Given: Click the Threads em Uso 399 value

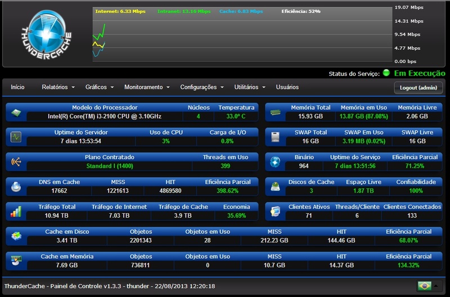Looking at the screenshot, I should tap(226, 166).
